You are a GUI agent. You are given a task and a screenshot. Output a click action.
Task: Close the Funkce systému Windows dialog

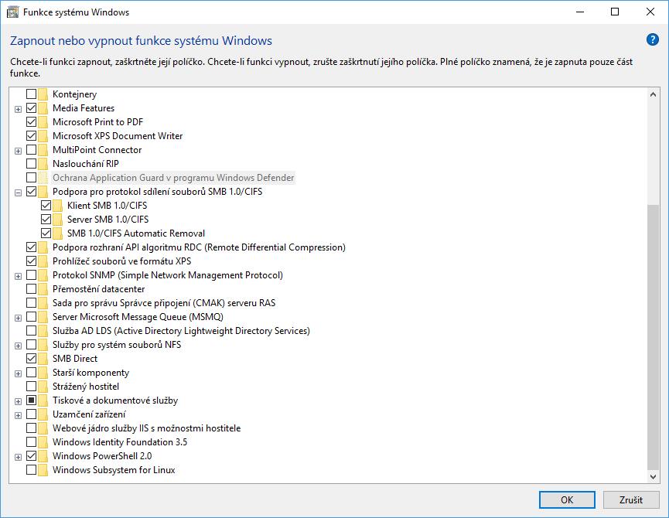tap(650, 12)
